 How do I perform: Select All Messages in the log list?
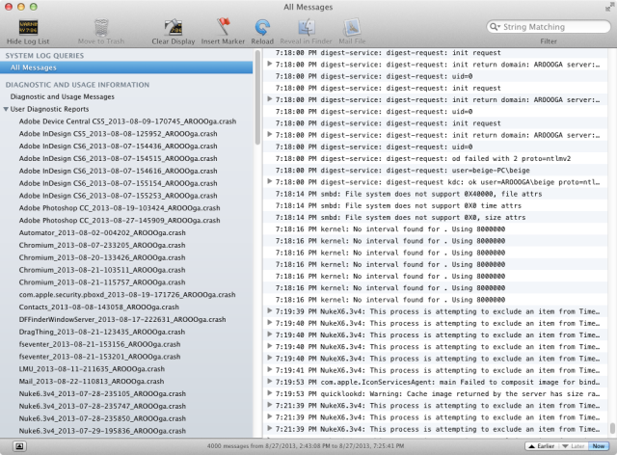(126, 67)
